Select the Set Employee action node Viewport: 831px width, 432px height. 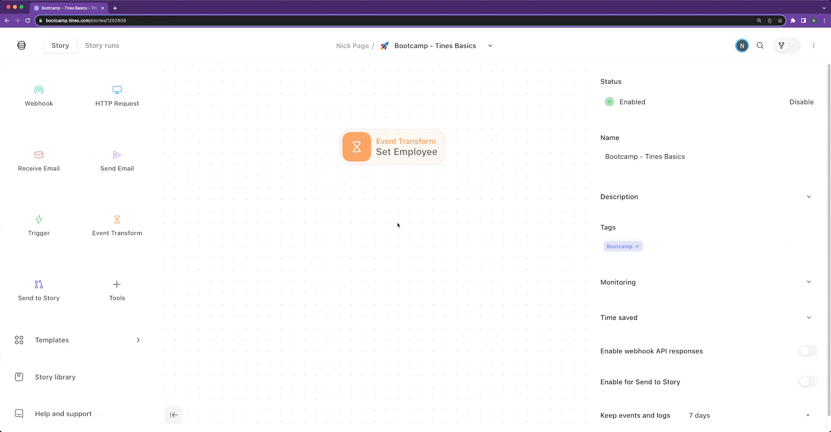pyautogui.click(x=392, y=147)
